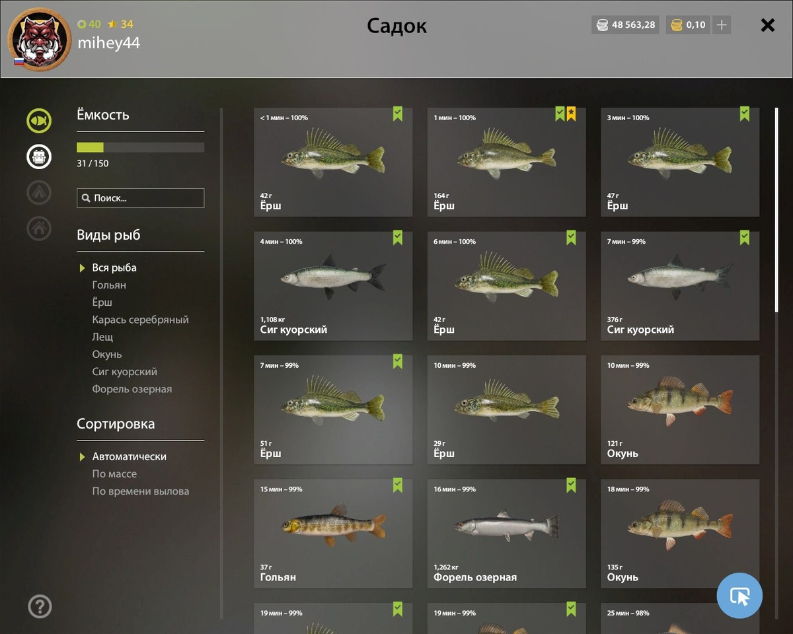Viewport: 793px width, 634px height.
Task: Select the tent camp sidebar icon
Action: pyautogui.click(x=39, y=192)
